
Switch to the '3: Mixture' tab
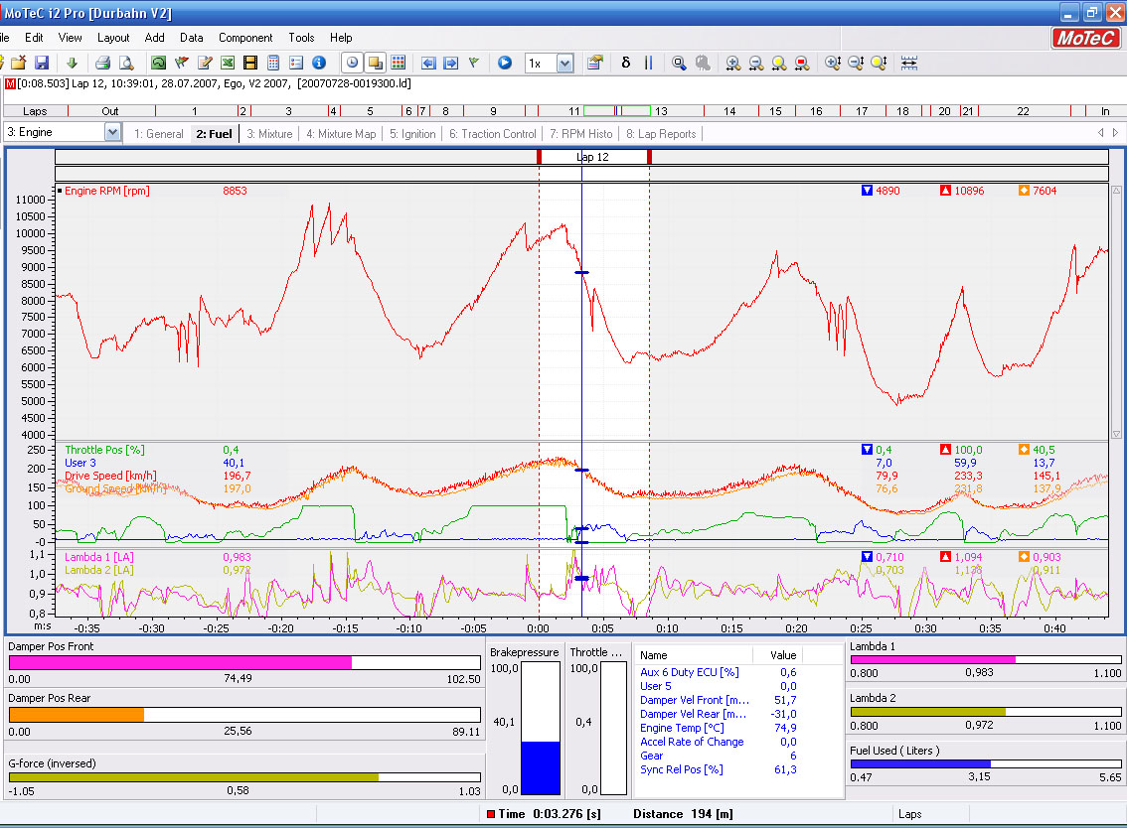tap(269, 134)
